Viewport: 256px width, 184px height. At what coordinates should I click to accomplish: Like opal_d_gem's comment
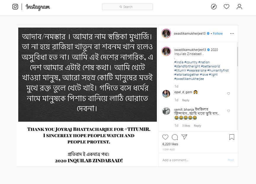point(228,93)
